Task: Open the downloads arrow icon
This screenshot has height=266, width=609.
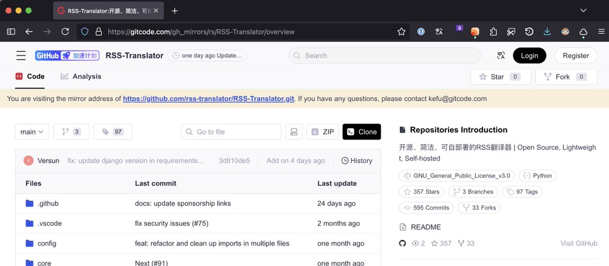Action: click(547, 31)
